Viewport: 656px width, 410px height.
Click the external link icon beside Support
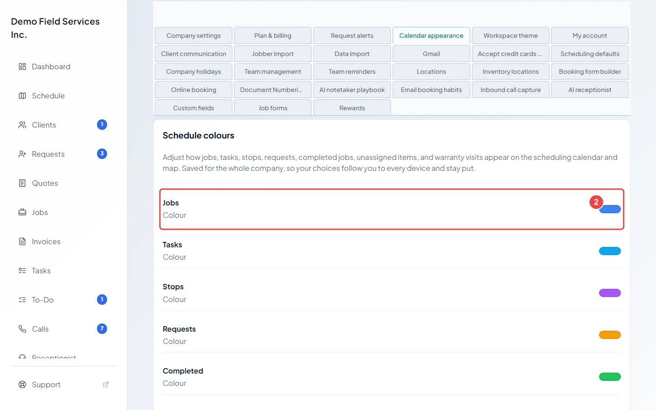106,384
